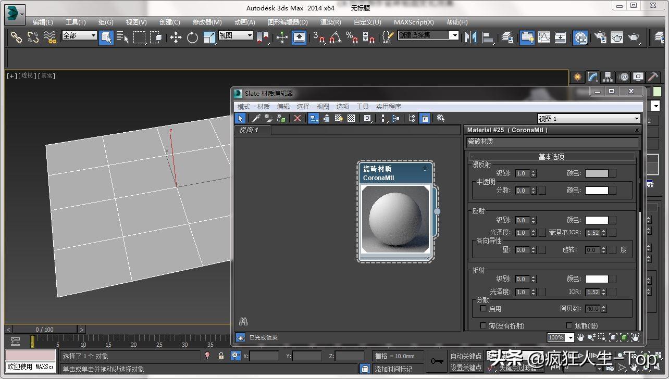Toggle Show Background in Preview in Slate

tap(351, 119)
